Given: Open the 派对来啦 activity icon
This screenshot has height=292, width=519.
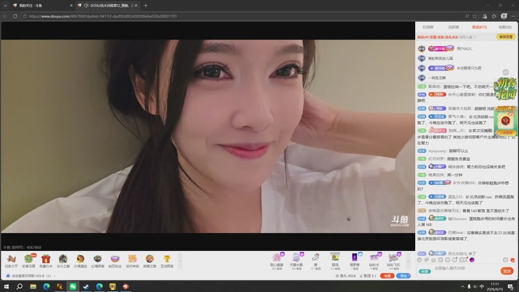Looking at the screenshot, I should click(132, 261).
